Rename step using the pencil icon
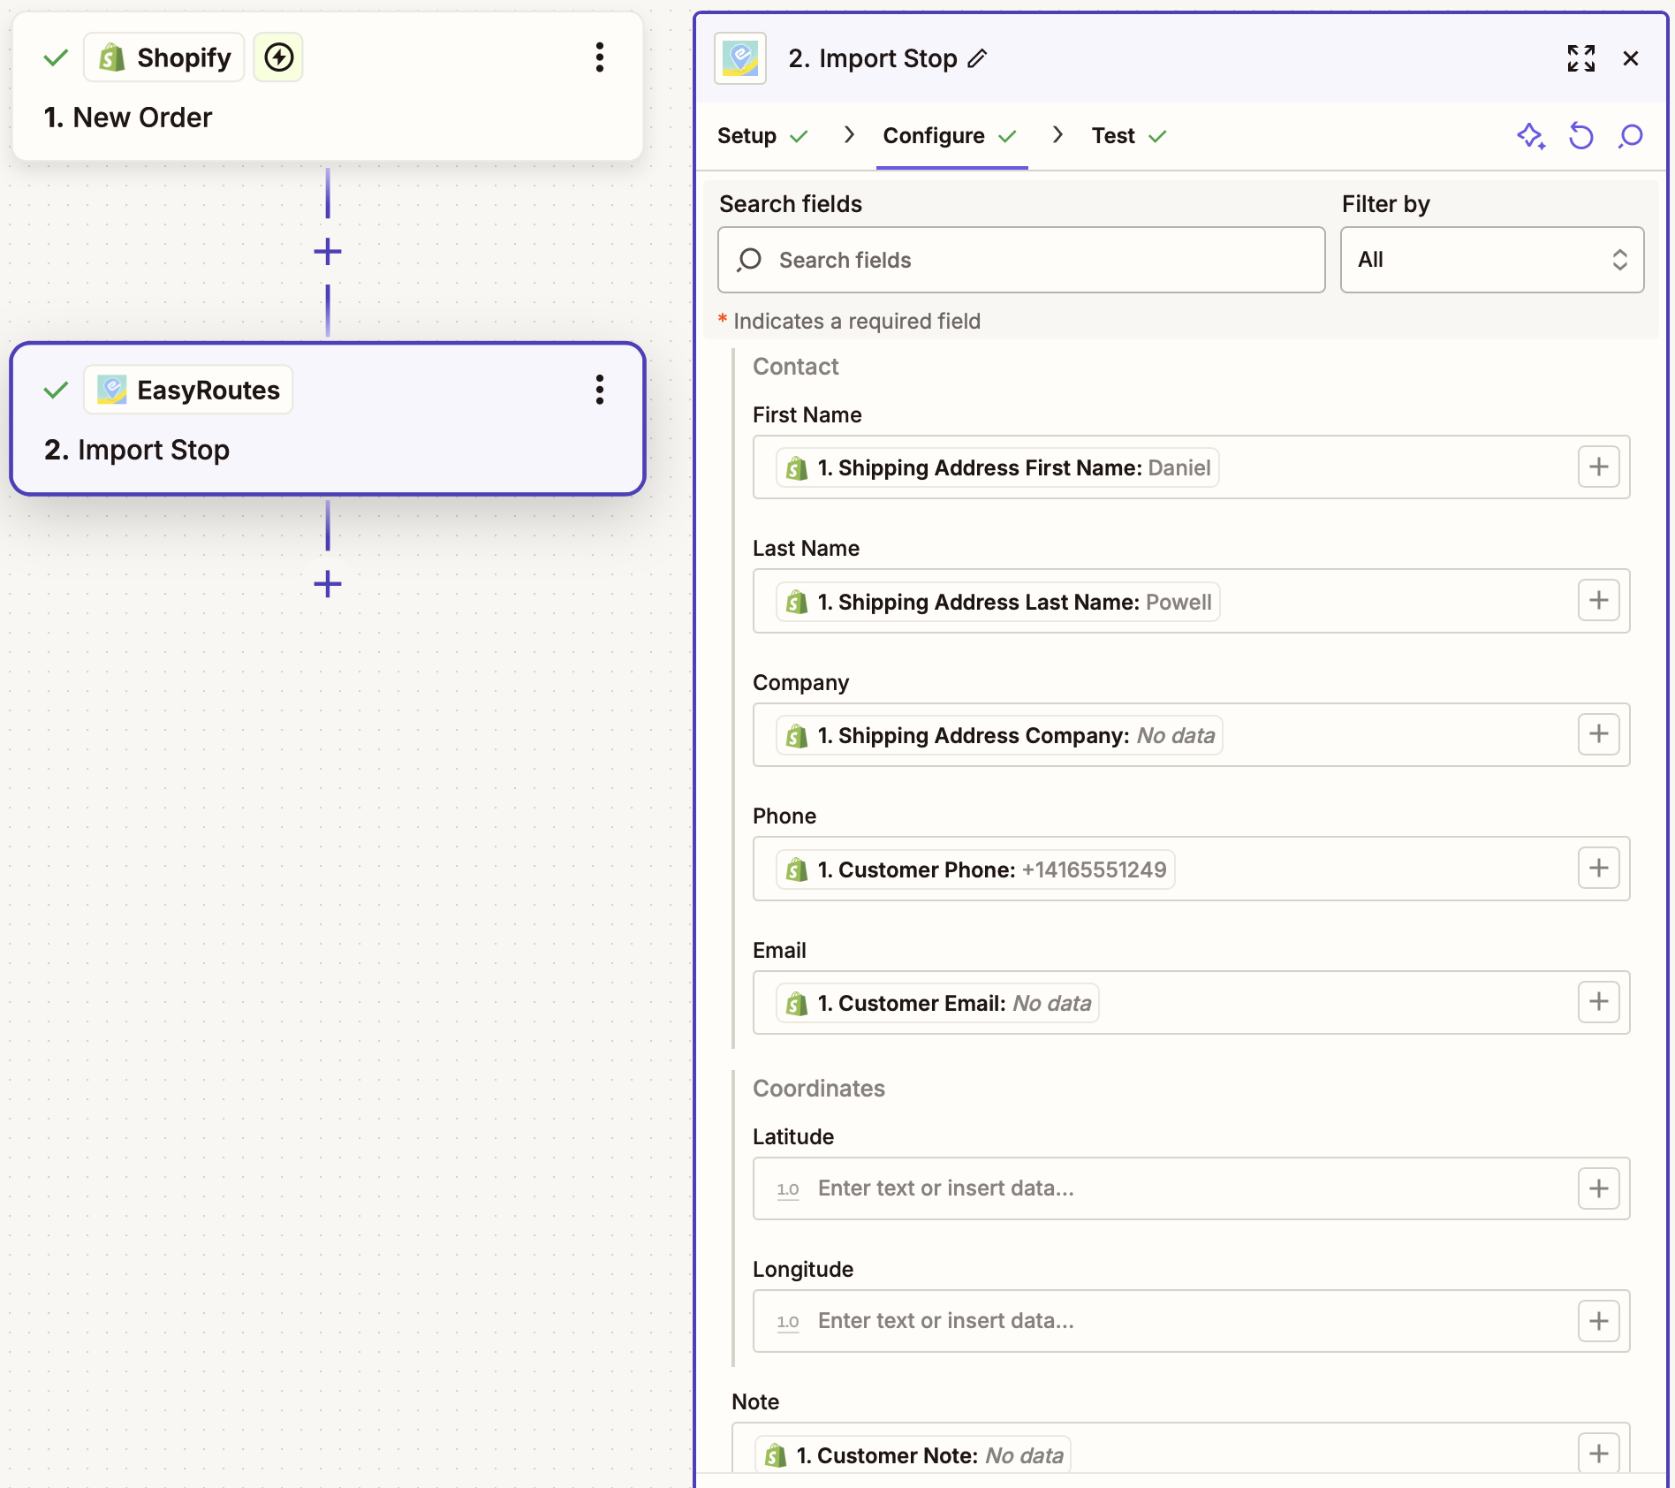The height and width of the screenshot is (1488, 1675). coord(977,58)
